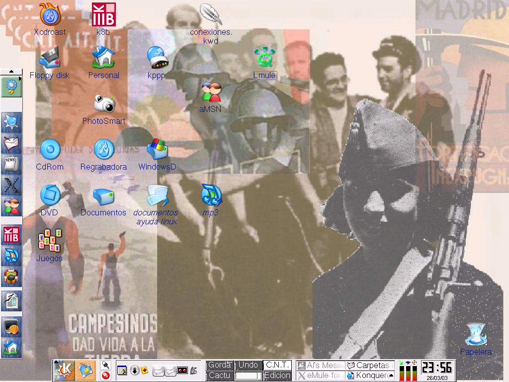This screenshot has width=509, height=382.
Task: Switch to the Edicion virtual desktop
Action: 277,376
